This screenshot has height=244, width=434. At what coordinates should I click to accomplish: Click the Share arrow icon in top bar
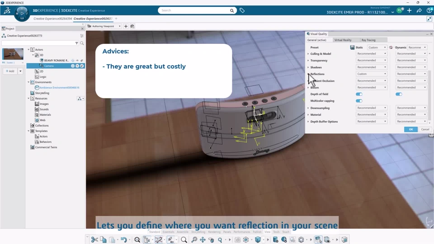pos(419,10)
